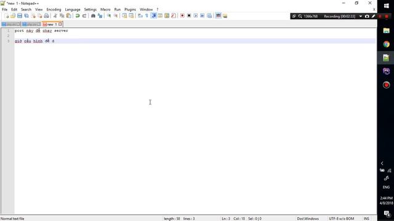Toggle the Document Map panel icon

[x=167, y=16]
